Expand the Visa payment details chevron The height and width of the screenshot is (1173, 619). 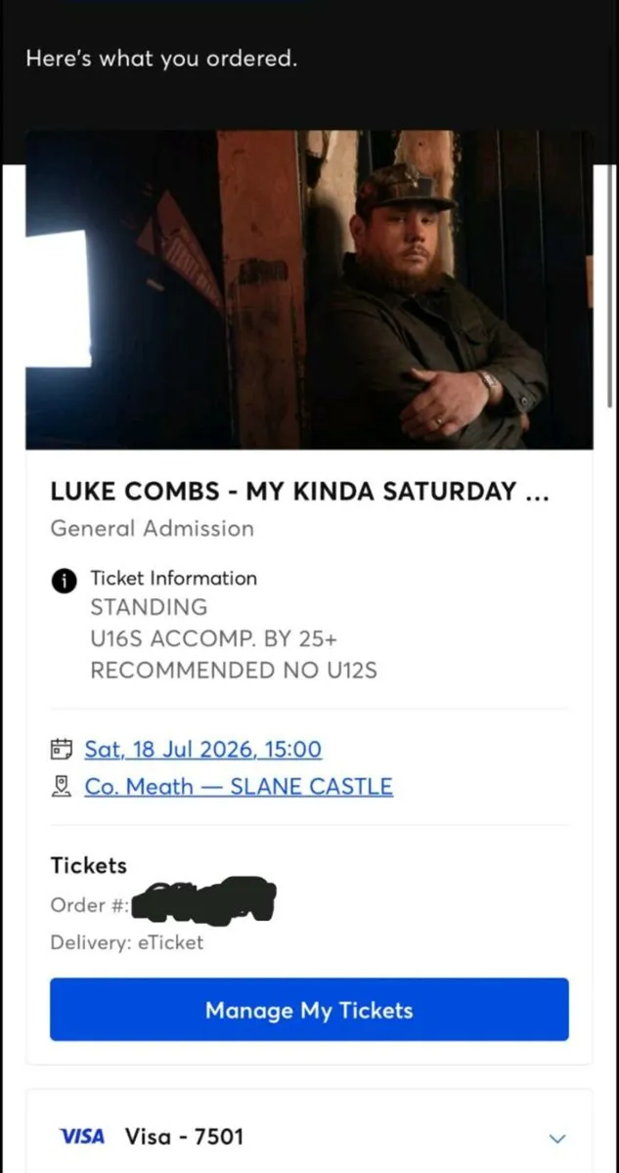(x=557, y=1139)
